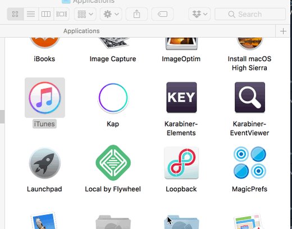
Task: Select the Launchpad rocket icon
Action: [45, 163]
